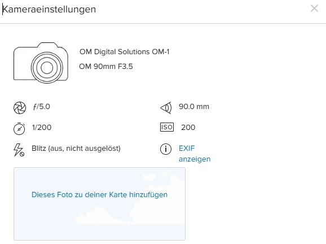This screenshot has width=326, height=244.
Task: Click the info circle icon
Action: click(x=166, y=149)
